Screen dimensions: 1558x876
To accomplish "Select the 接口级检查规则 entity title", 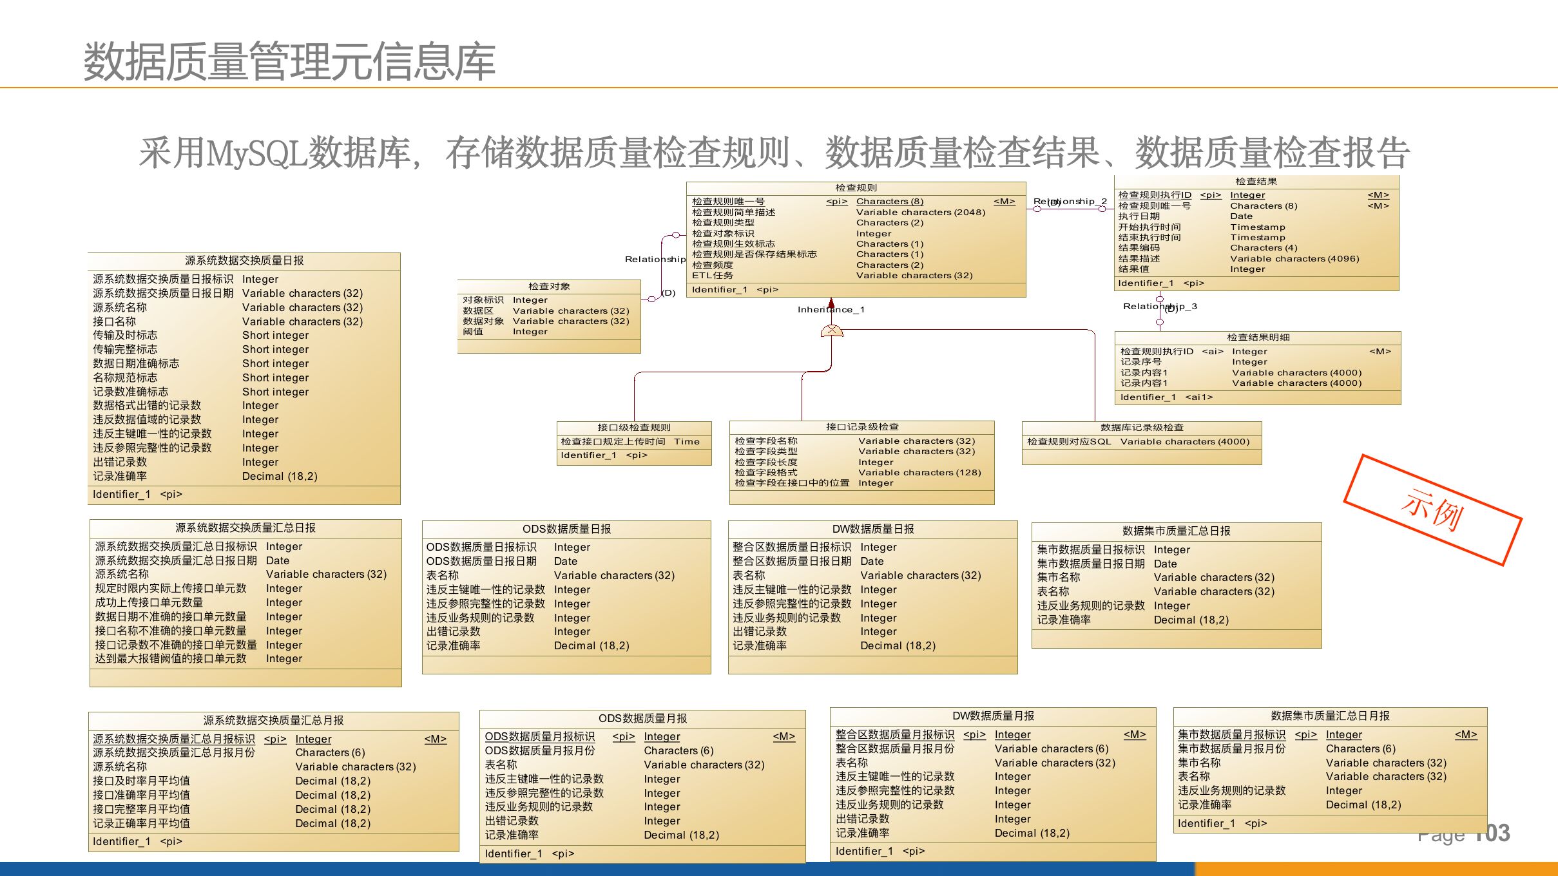I will 634,428.
